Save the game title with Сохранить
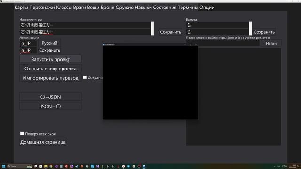This screenshot has height=169, width=301. click(170, 32)
